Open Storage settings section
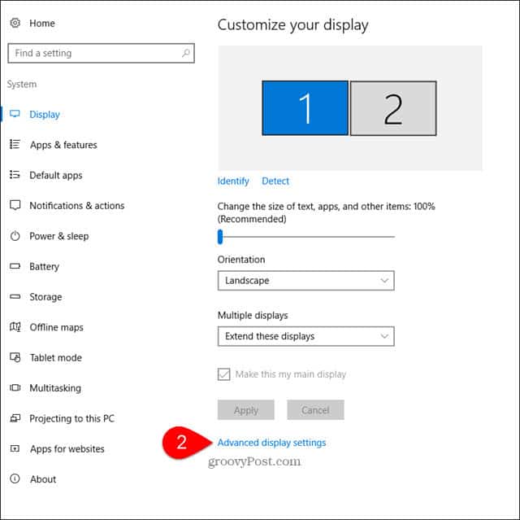 [x=45, y=297]
